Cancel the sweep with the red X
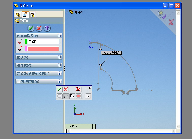Screen dimensions: 192x139 39,28
